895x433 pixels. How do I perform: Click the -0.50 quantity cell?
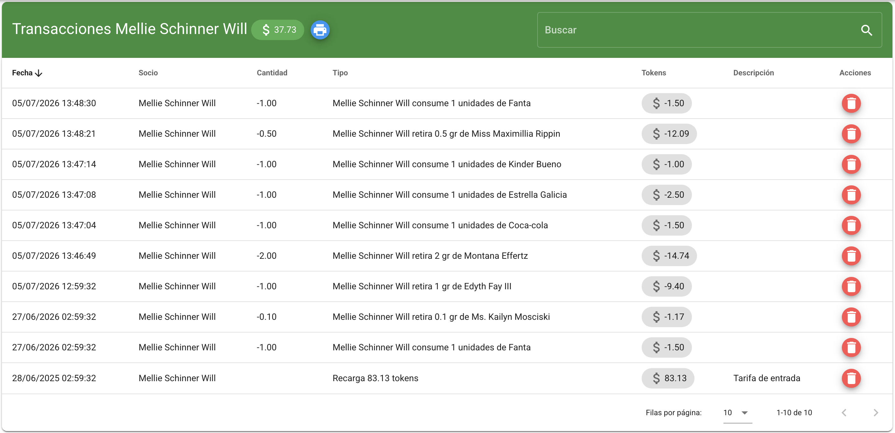[266, 134]
